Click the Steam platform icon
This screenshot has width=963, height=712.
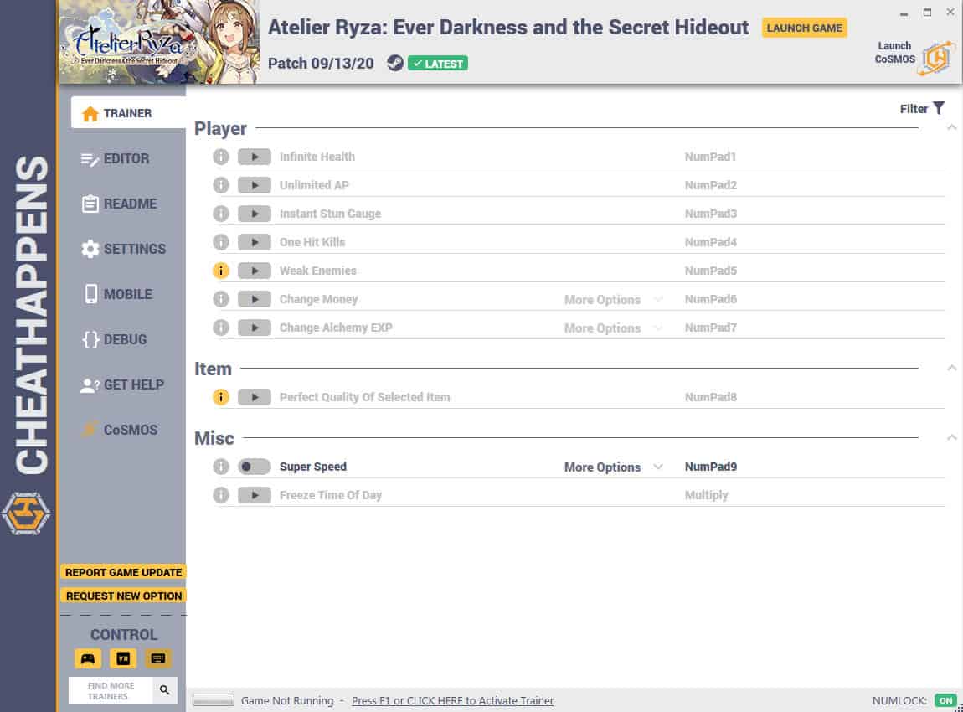click(x=395, y=63)
